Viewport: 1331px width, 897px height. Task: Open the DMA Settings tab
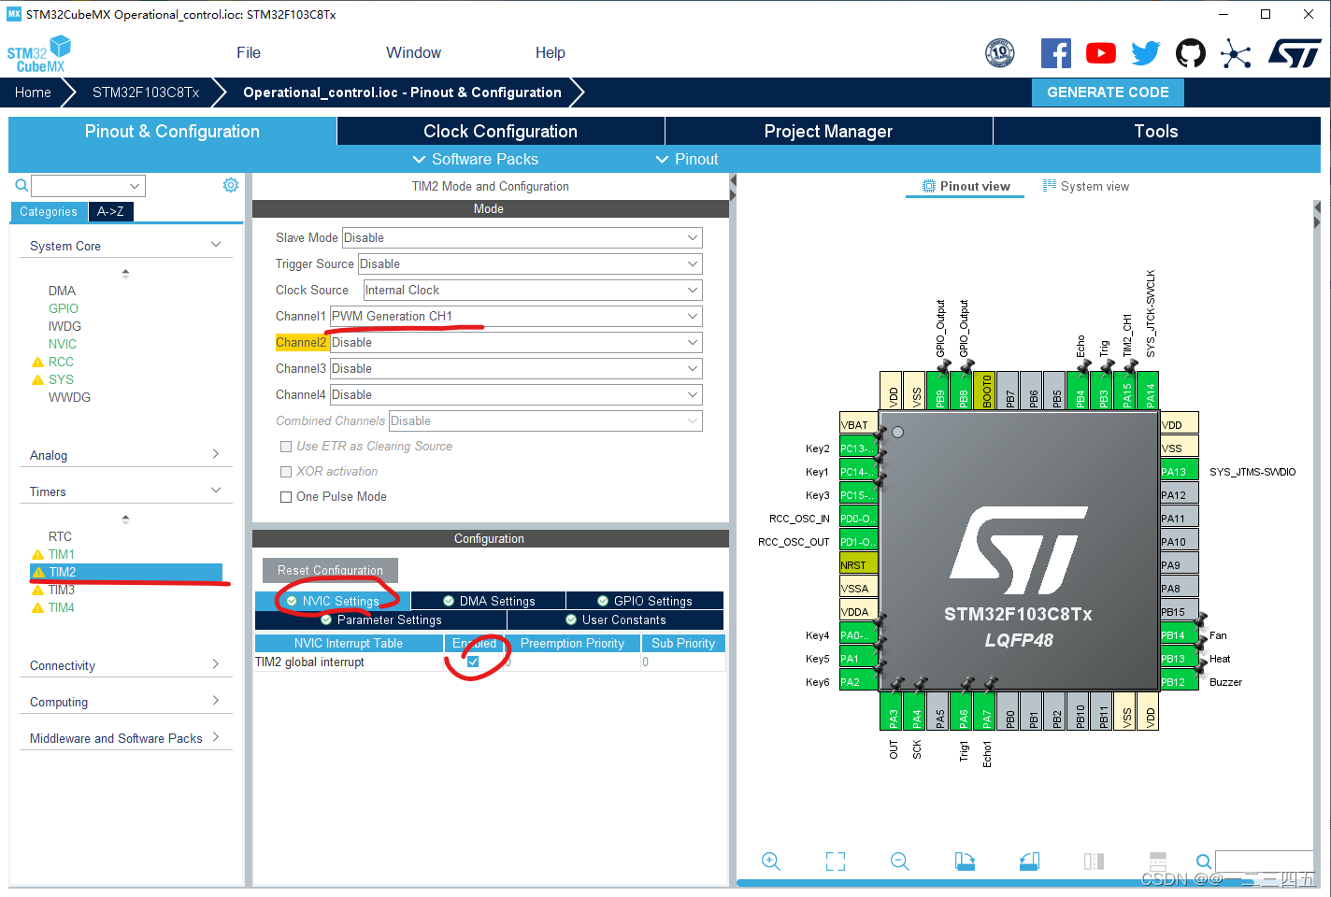pyautogui.click(x=488, y=601)
